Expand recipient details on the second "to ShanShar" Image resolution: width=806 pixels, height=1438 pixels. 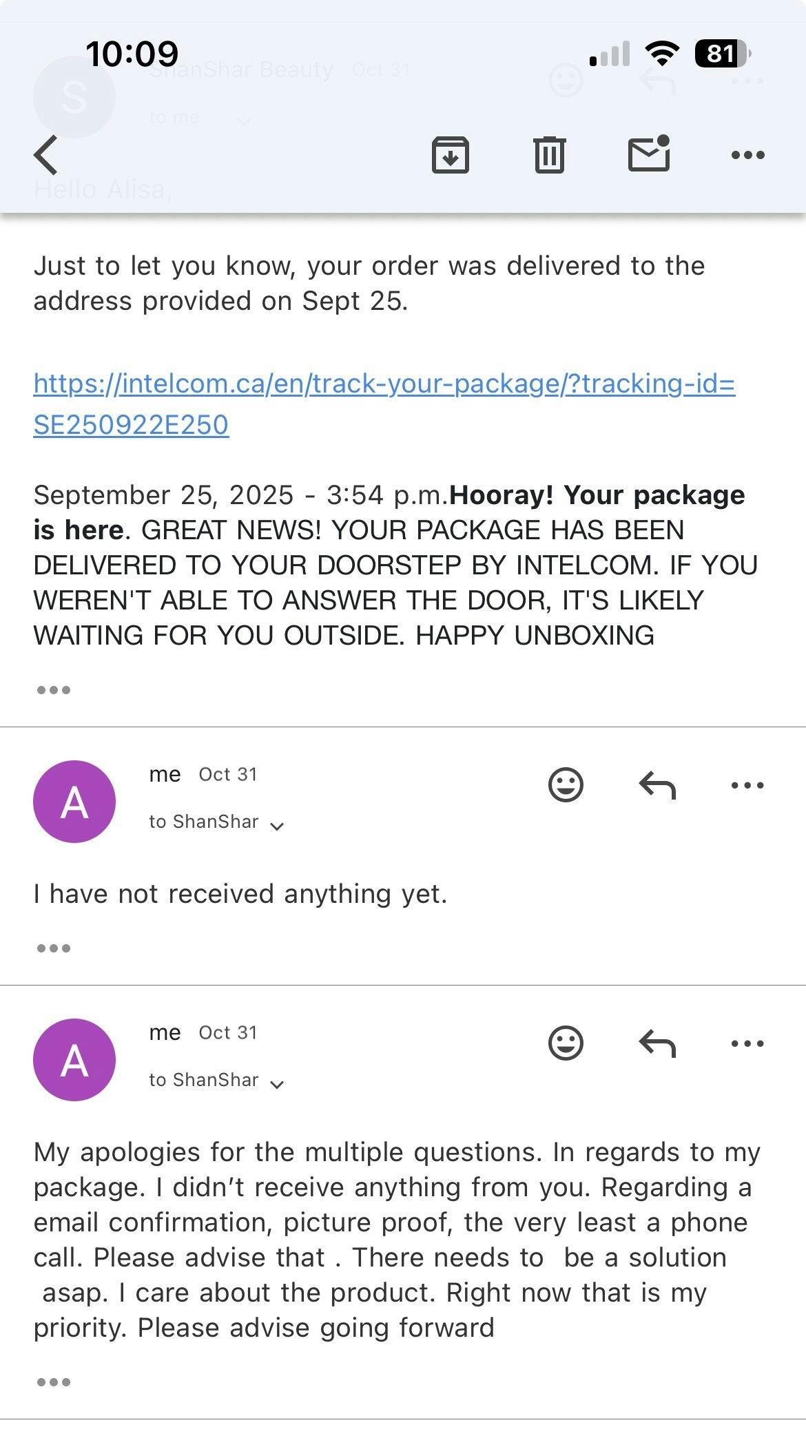click(x=277, y=1083)
